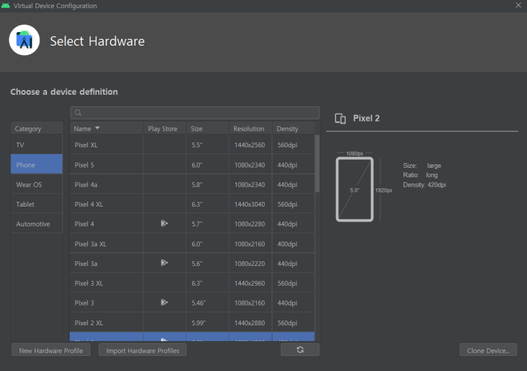527x371 pixels.
Task: Select the Pixel 4 device name
Action: pyautogui.click(x=85, y=224)
